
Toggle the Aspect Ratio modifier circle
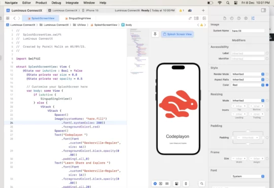click(267, 80)
